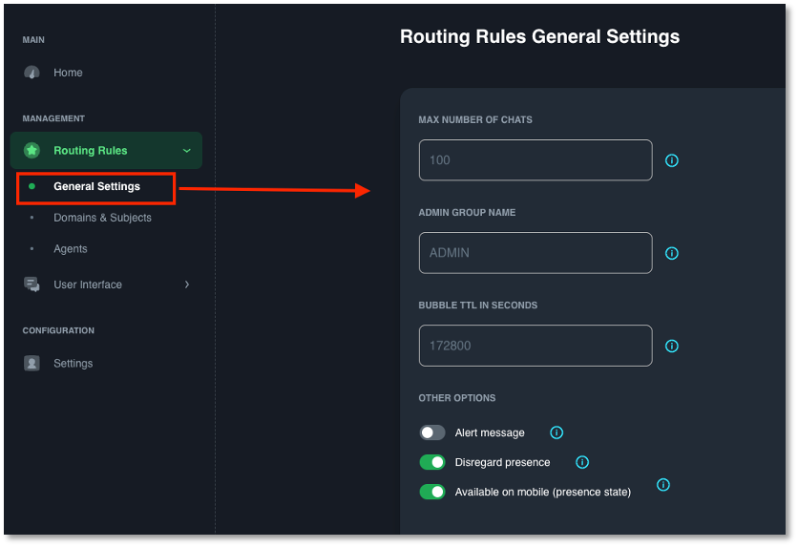Image resolution: width=798 pixels, height=548 pixels.
Task: Focus the Admin Group Name input
Action: click(535, 253)
